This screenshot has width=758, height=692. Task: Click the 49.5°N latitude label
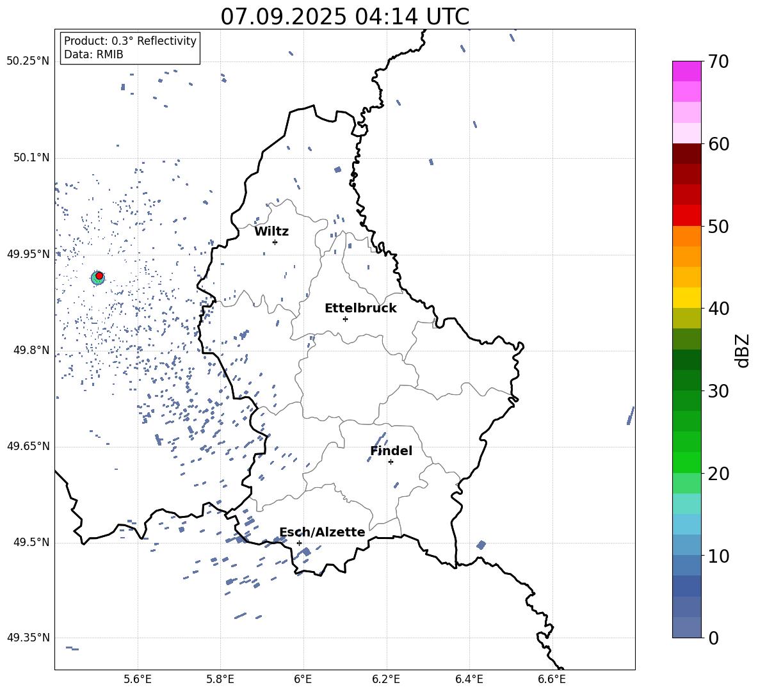31,543
